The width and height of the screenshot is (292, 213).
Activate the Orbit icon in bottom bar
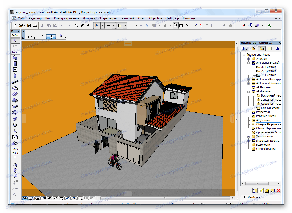pyautogui.click(x=68, y=198)
